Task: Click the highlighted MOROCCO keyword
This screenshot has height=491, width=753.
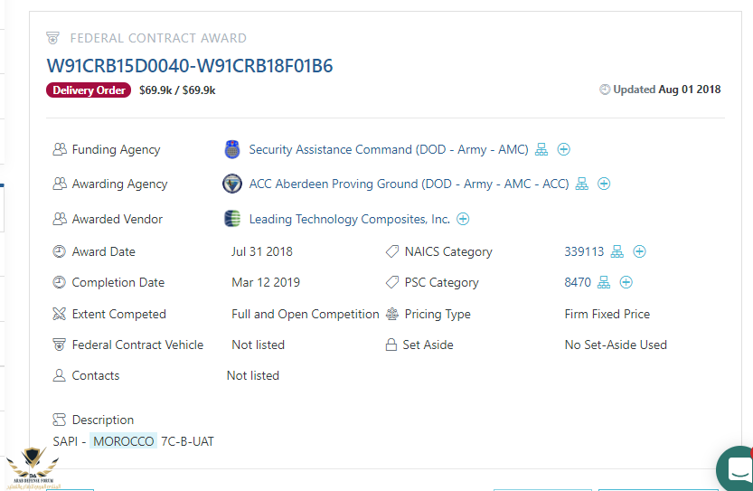Action: (124, 441)
